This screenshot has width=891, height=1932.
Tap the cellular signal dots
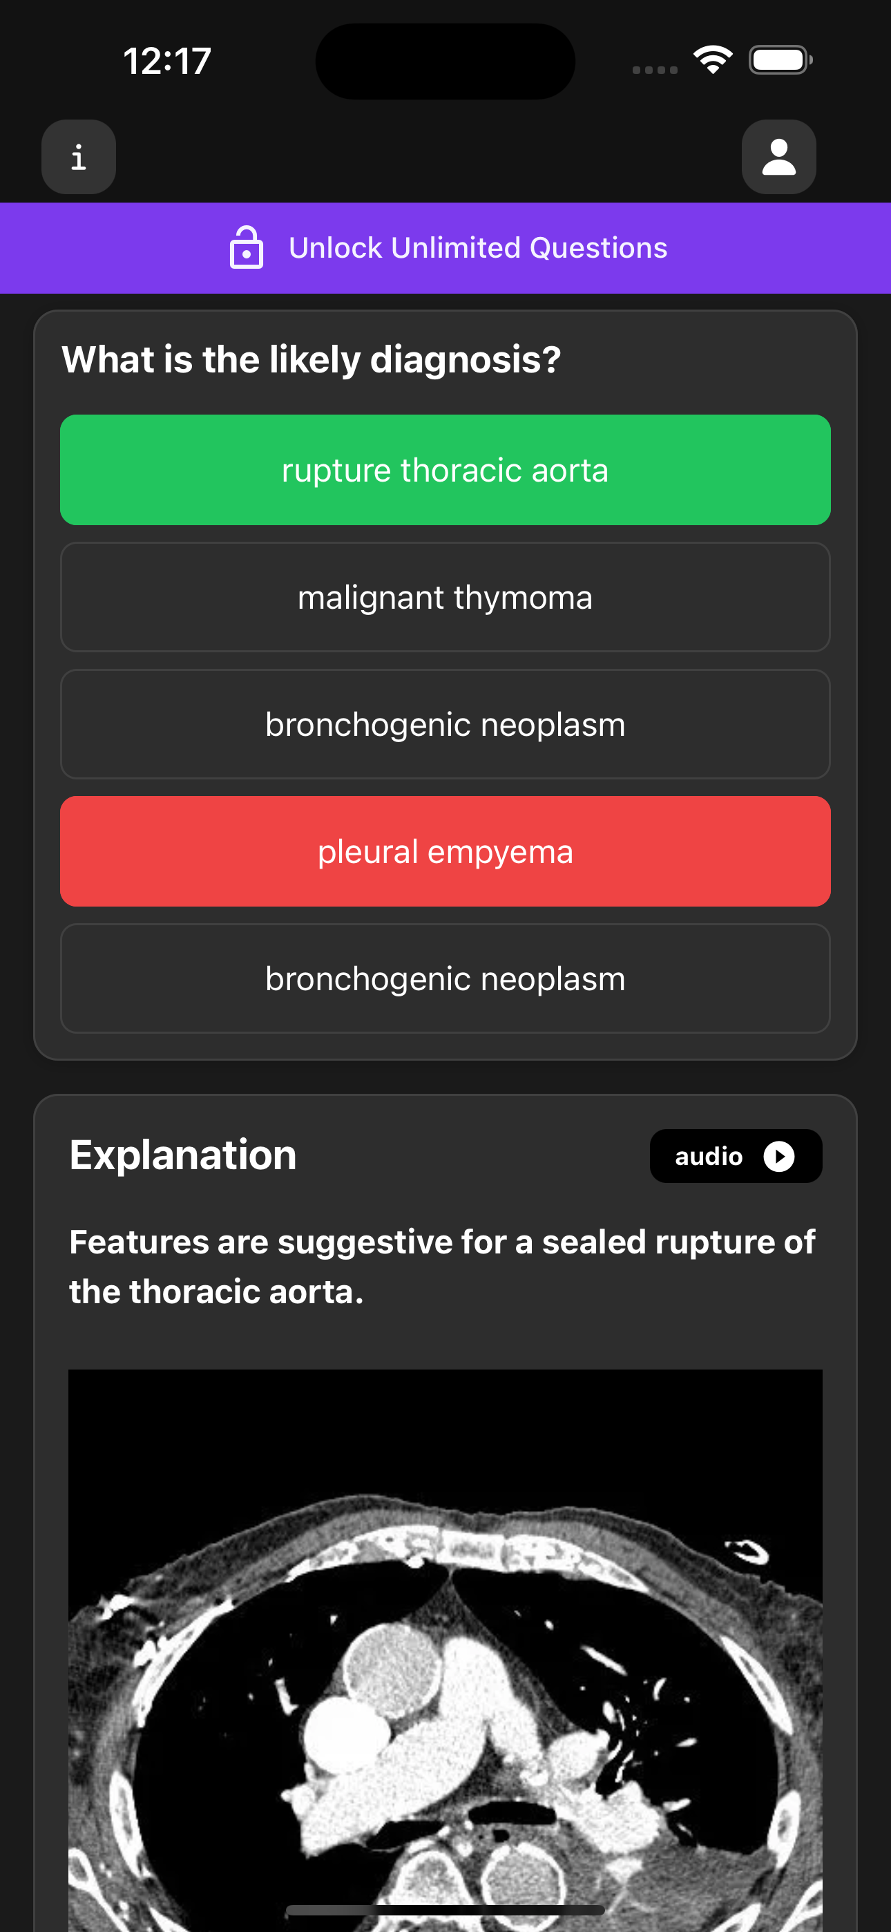tap(655, 70)
